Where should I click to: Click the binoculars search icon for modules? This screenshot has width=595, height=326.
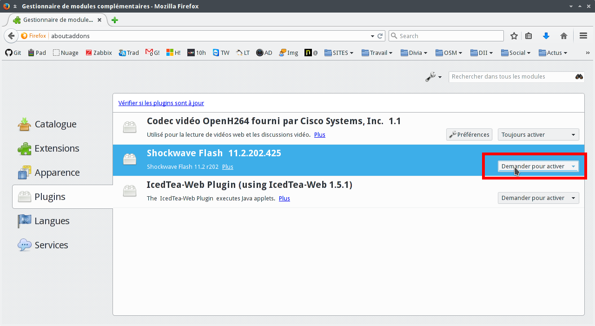point(579,77)
